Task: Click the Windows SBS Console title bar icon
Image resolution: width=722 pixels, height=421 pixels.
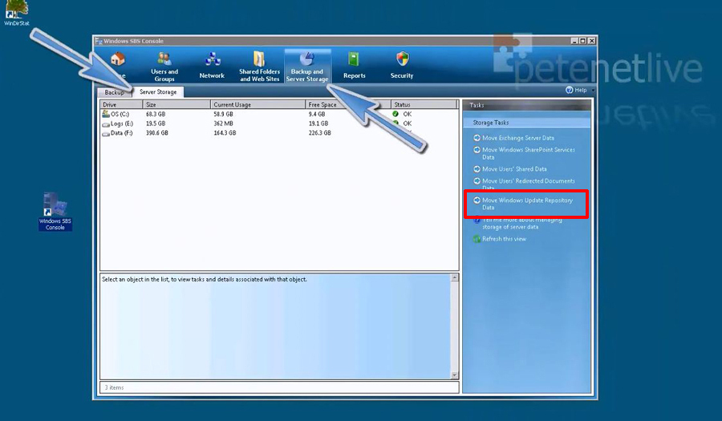Action: click(99, 41)
